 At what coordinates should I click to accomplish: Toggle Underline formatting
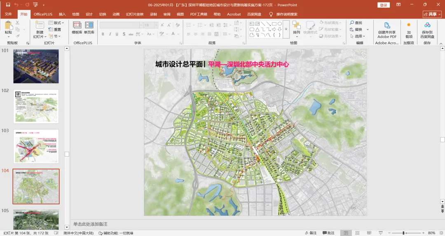[x=117, y=34]
